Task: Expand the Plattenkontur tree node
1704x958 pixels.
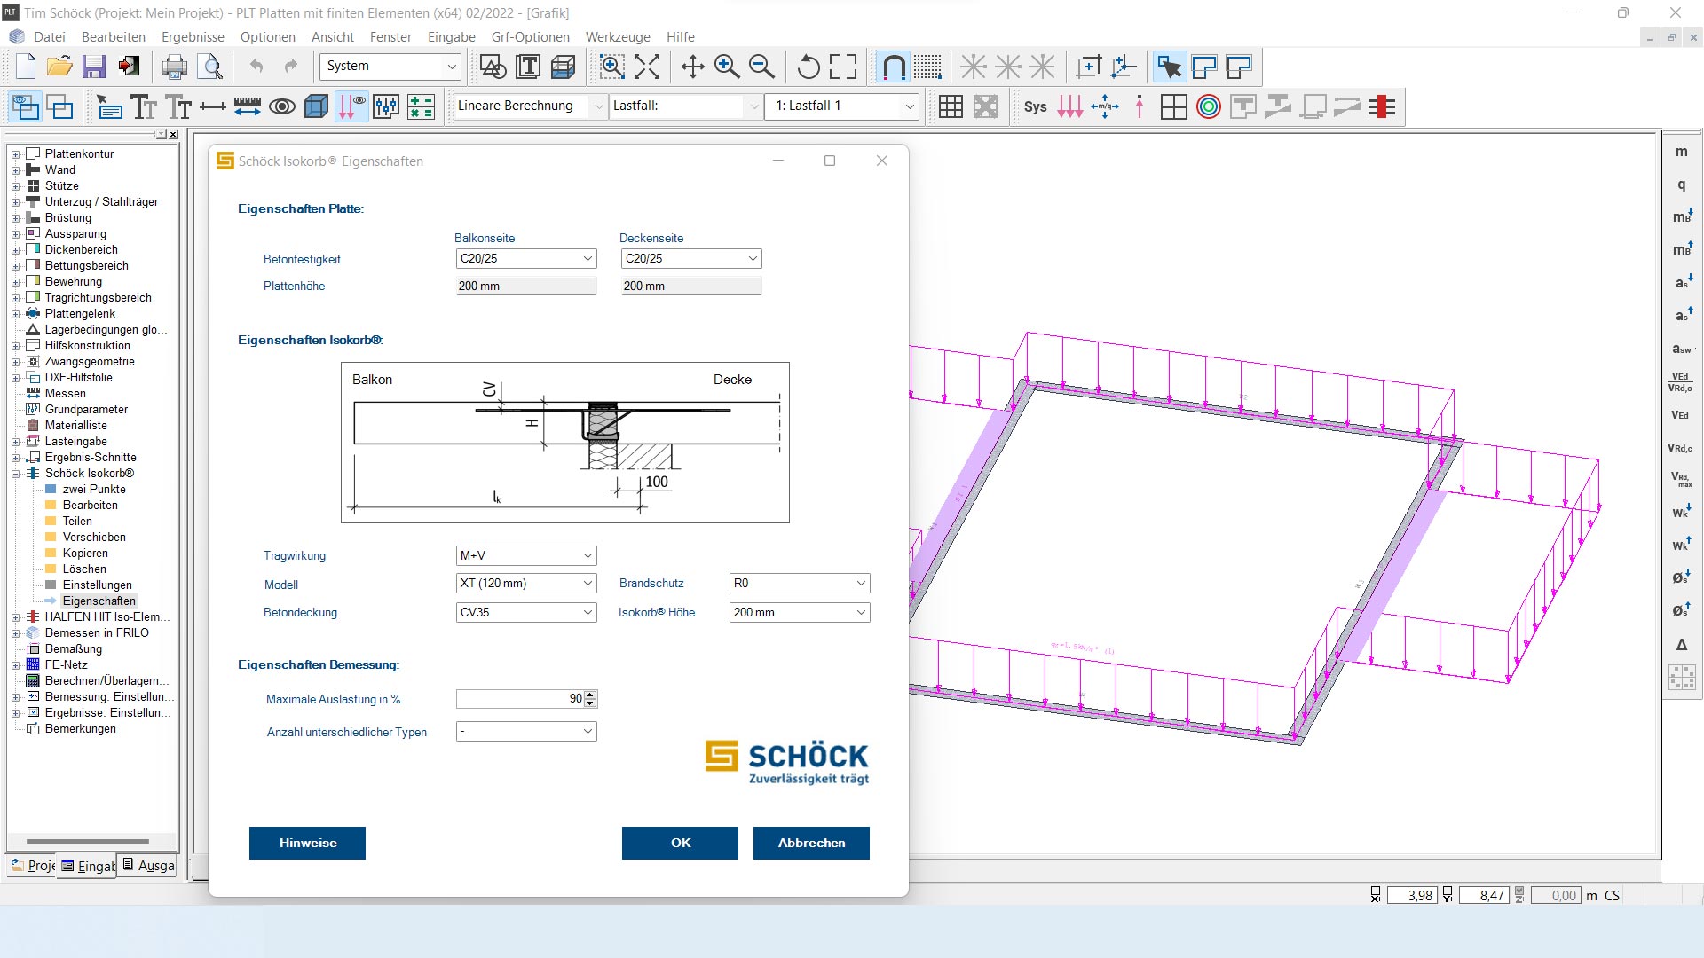Action: point(15,154)
